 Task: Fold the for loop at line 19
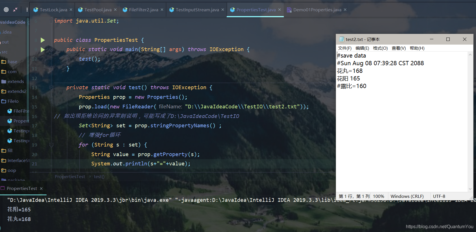(x=51, y=145)
